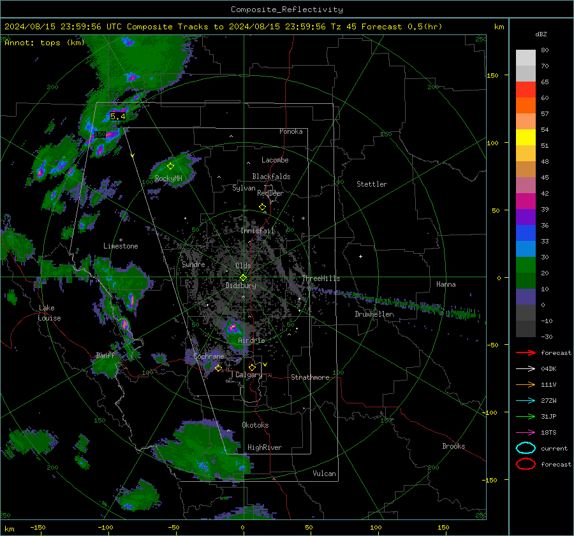574x536 pixels.
Task: Click the HighRiver label
Action: click(x=265, y=447)
